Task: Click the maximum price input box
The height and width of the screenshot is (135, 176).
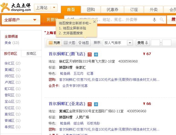Action: click(167, 43)
